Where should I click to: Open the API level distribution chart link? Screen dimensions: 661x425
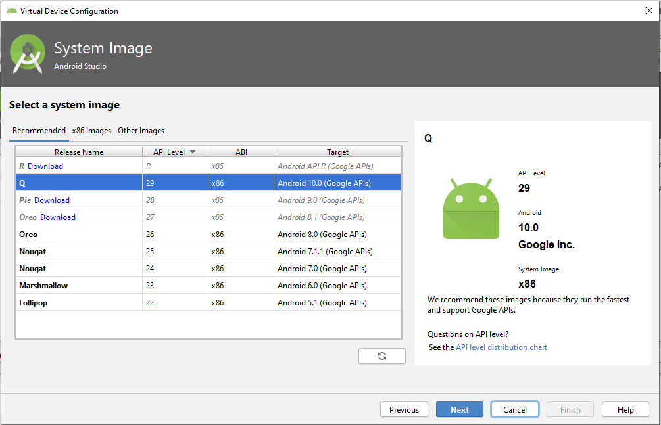point(501,347)
